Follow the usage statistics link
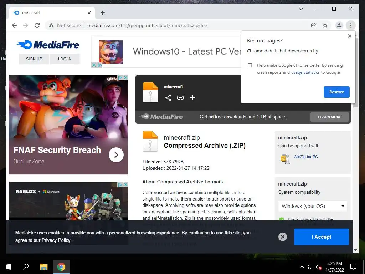 305,72
